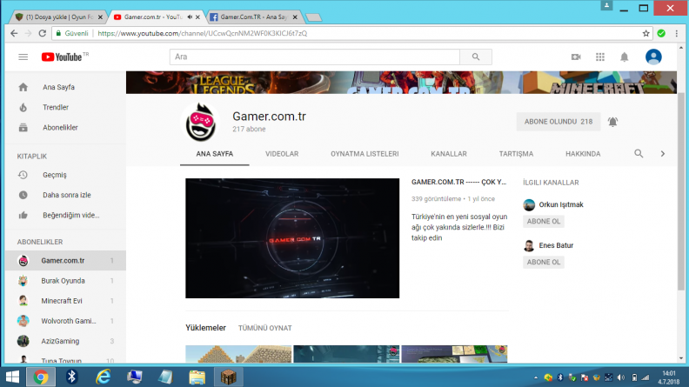This screenshot has height=387, width=689.
Task: Bookmark the page with the star icon
Action: (x=646, y=33)
